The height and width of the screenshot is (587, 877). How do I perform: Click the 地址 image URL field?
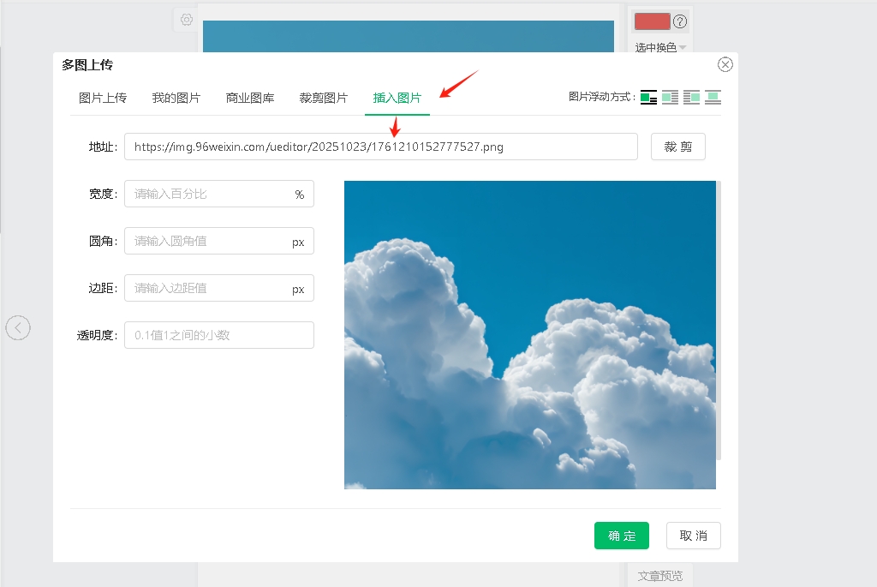(x=380, y=147)
